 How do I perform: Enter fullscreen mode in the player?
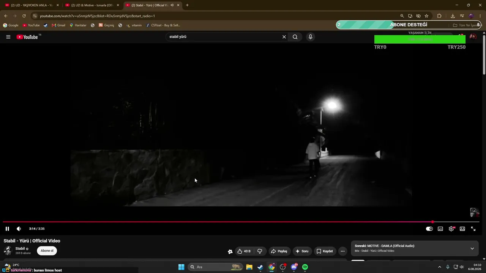473,229
